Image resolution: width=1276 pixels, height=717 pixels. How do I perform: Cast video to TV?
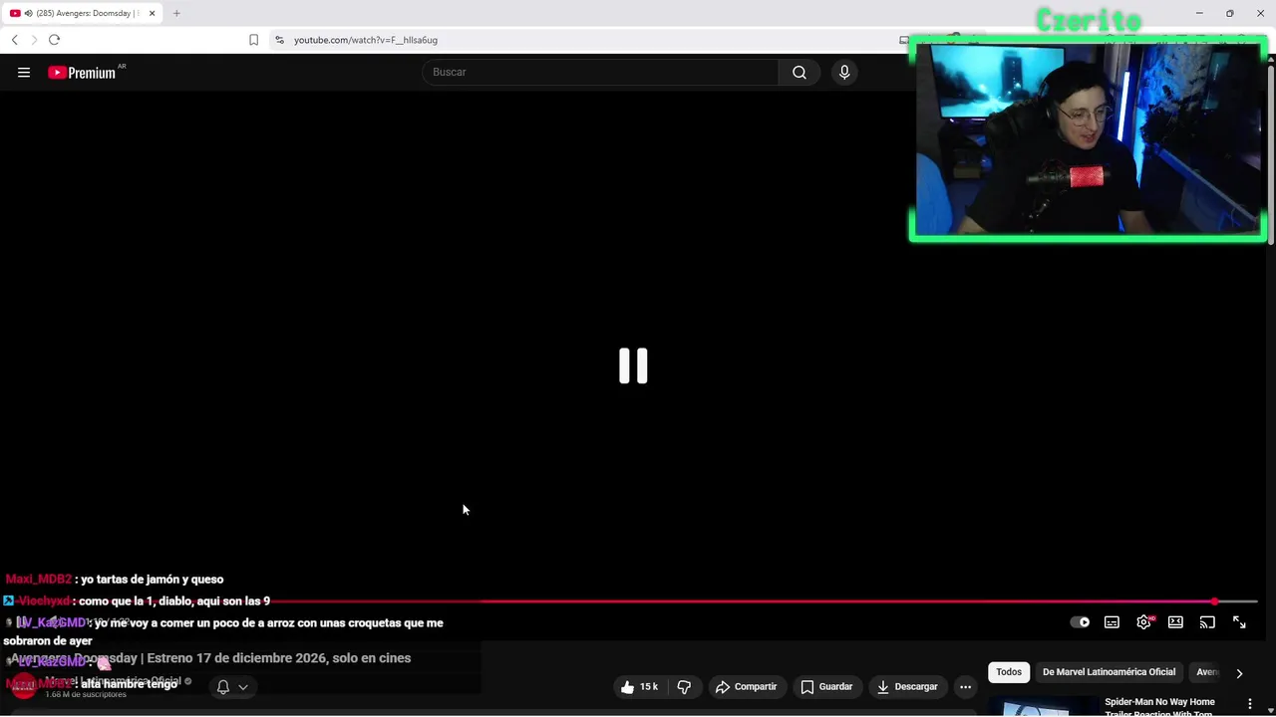coord(1207,622)
